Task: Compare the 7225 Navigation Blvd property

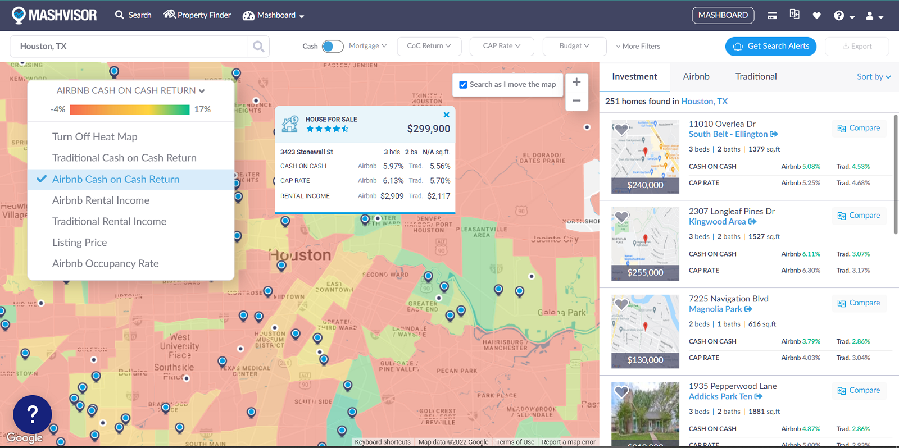Action: click(859, 303)
